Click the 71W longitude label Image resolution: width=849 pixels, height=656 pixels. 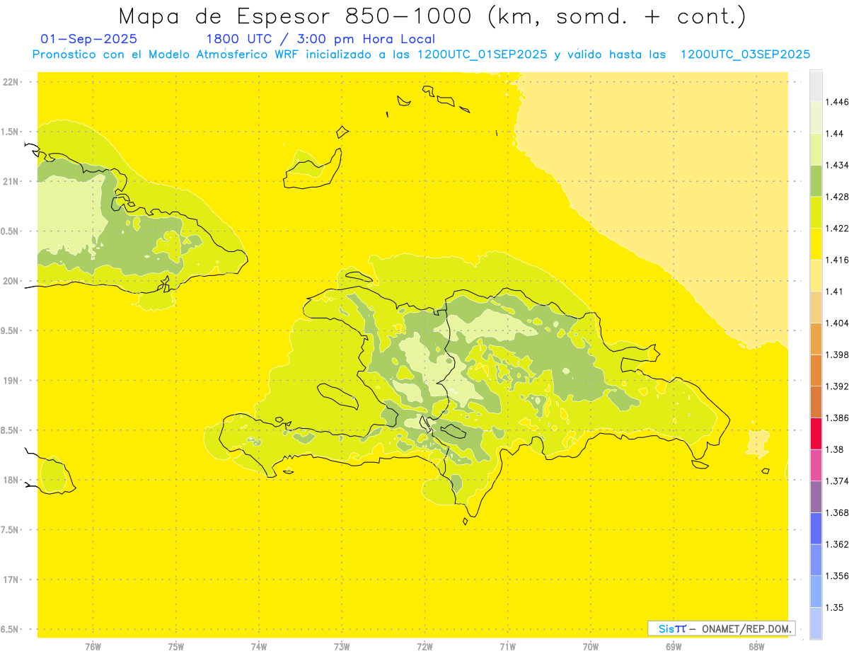point(507,646)
